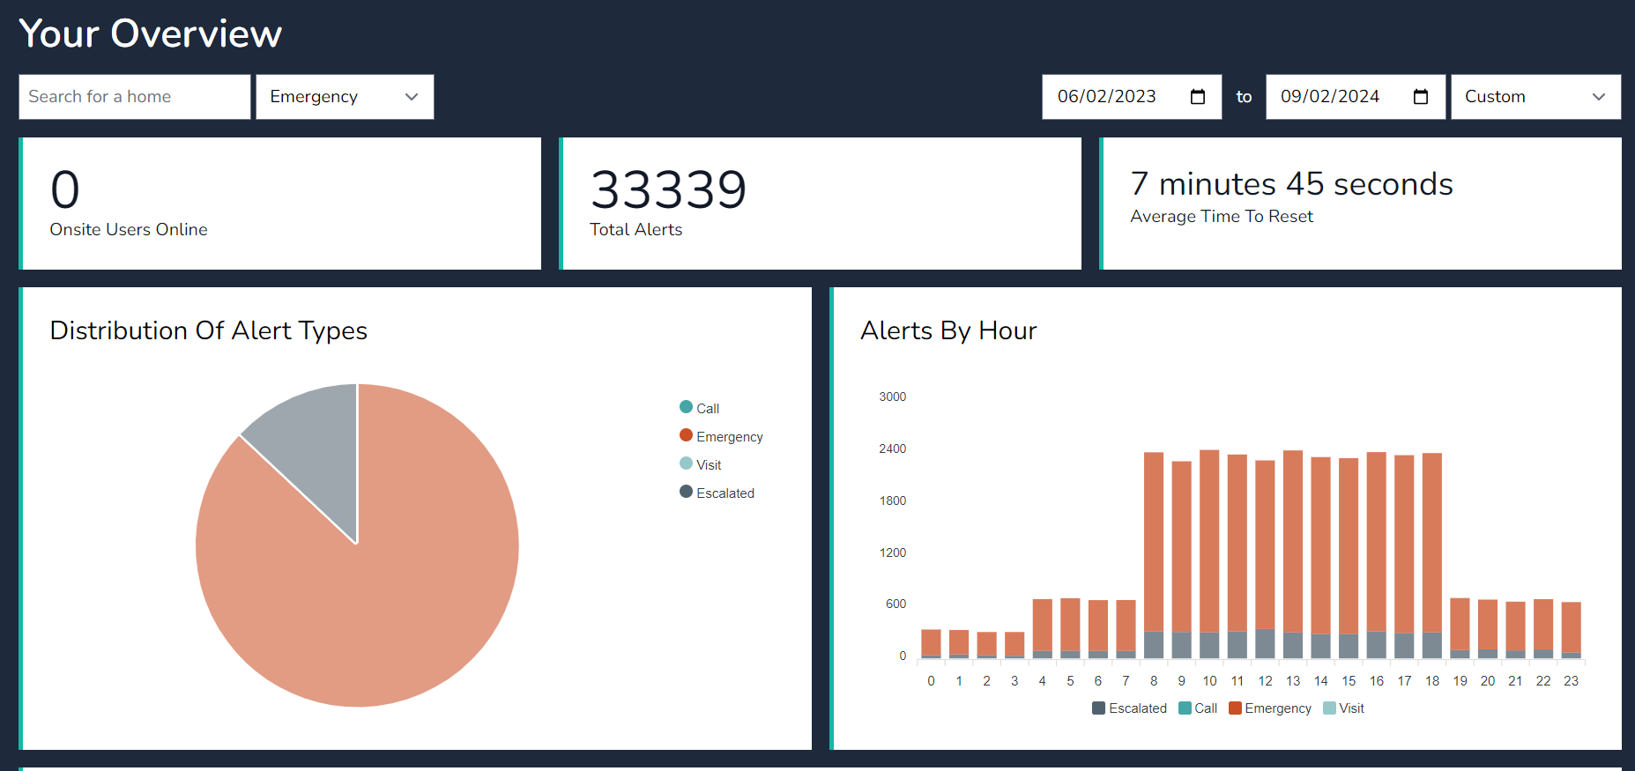Screen dimensions: 1635x771
Task: Click the 09/02/2024 end date field
Action: (x=1330, y=97)
